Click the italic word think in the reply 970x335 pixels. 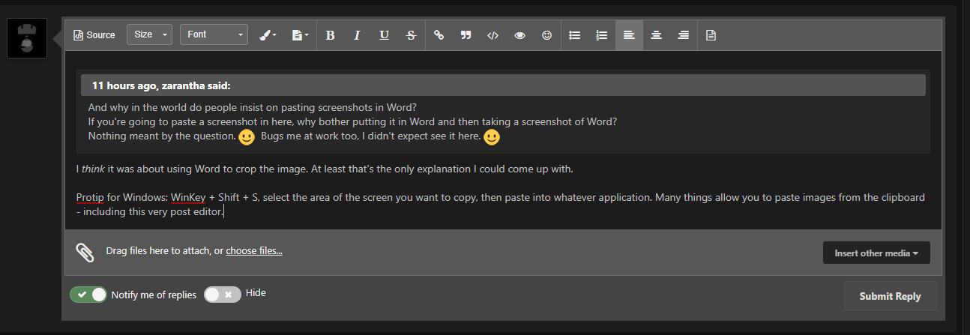pyautogui.click(x=94, y=169)
